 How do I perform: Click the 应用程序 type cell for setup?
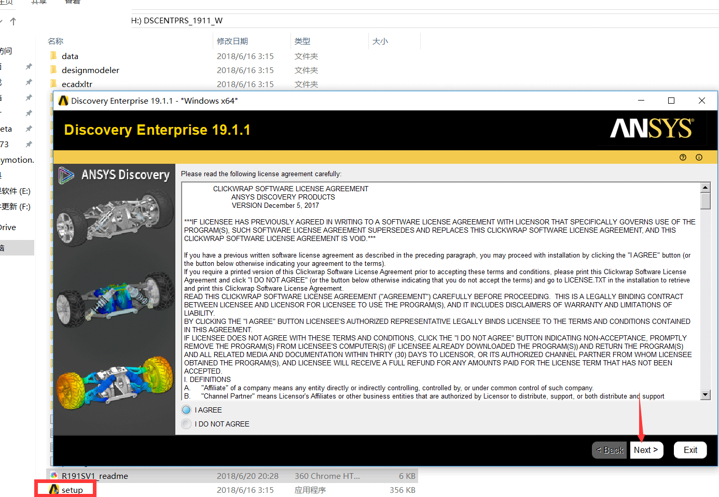pos(310,490)
